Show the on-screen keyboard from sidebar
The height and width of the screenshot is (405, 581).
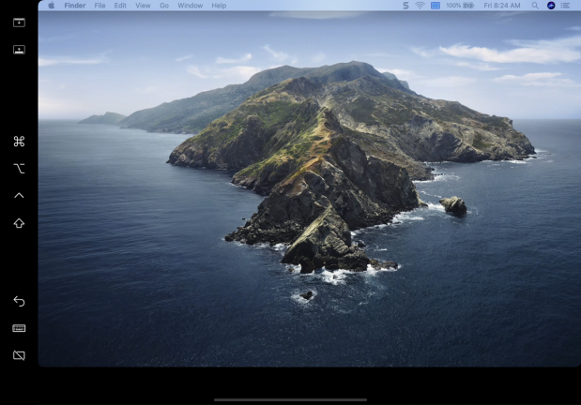pyautogui.click(x=19, y=328)
